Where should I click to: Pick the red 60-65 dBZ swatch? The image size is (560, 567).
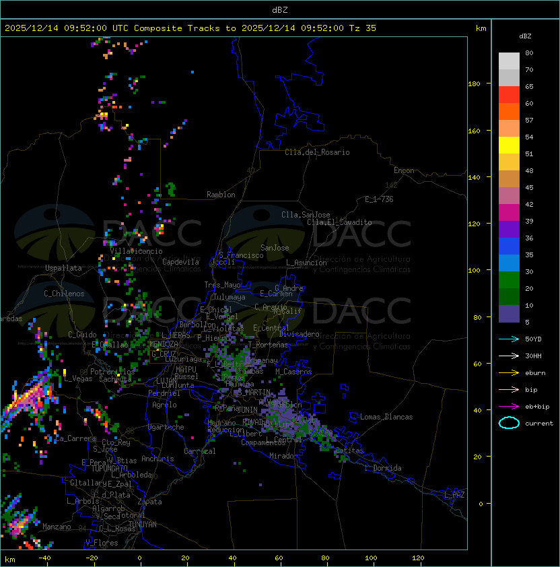pyautogui.click(x=509, y=95)
